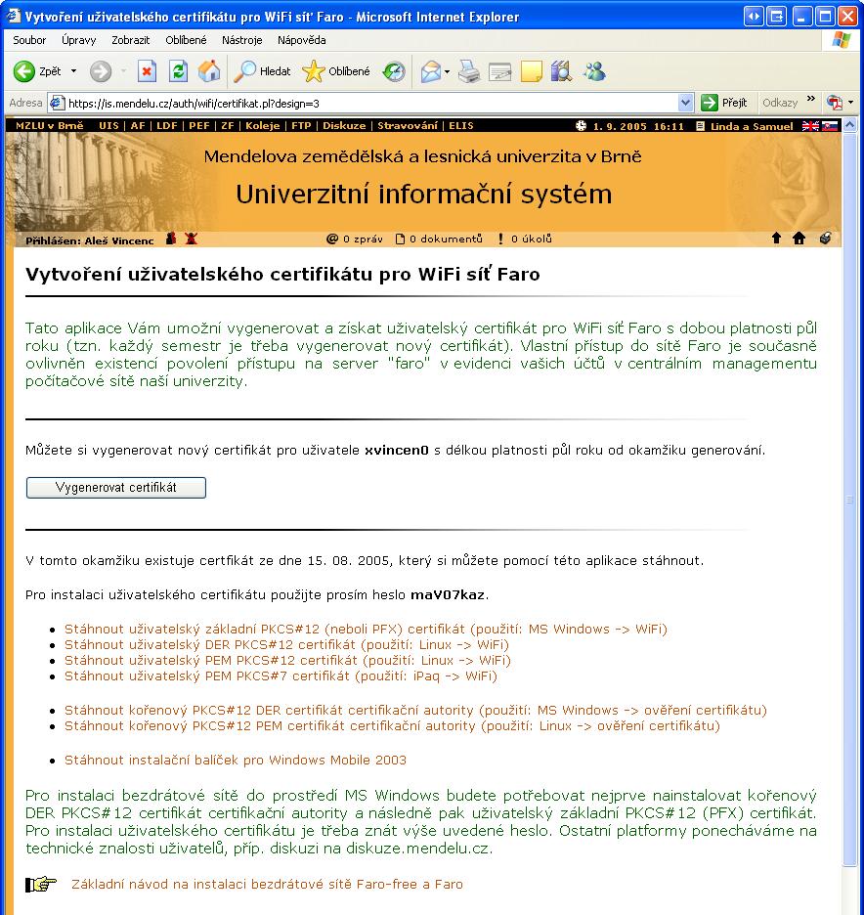Open the Nápověda menu

pyautogui.click(x=302, y=40)
